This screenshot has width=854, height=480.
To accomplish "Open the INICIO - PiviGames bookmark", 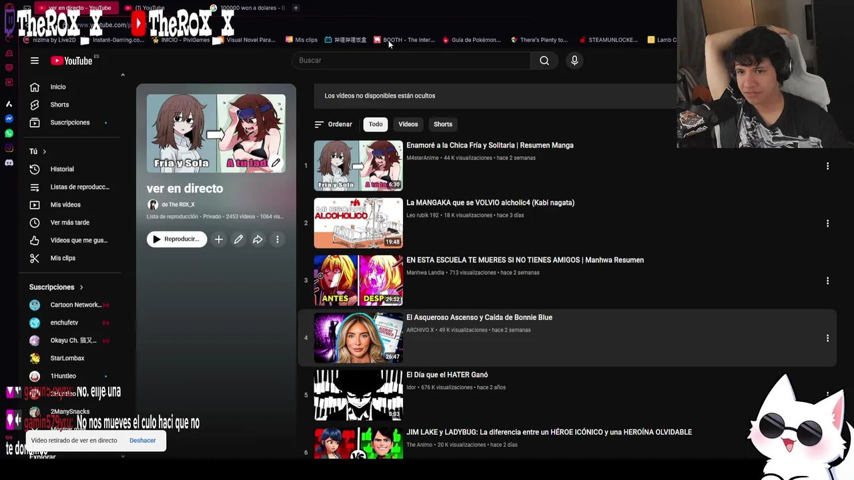I will coord(181,40).
